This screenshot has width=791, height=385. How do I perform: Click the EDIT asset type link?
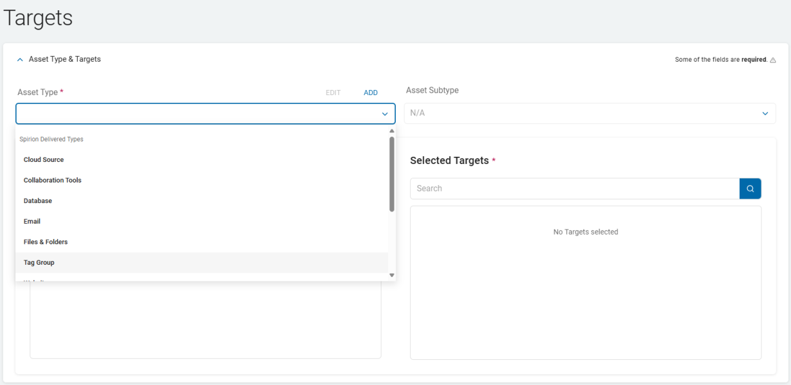point(333,93)
